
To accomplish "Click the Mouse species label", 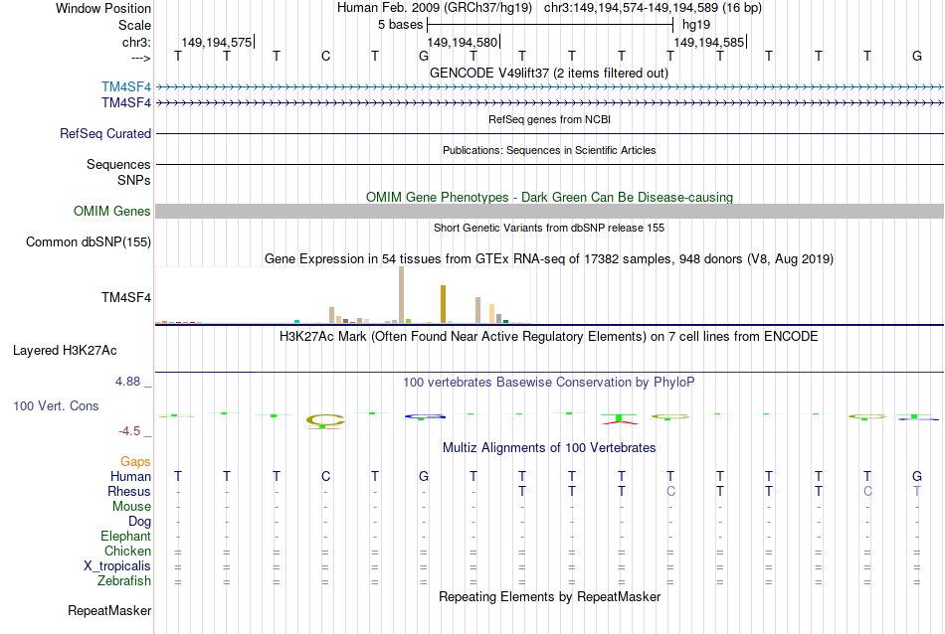I will pos(131,507).
